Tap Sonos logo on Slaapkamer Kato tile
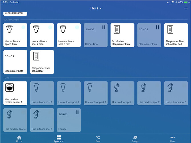This screenshot has width=191, height=143. [9, 56]
